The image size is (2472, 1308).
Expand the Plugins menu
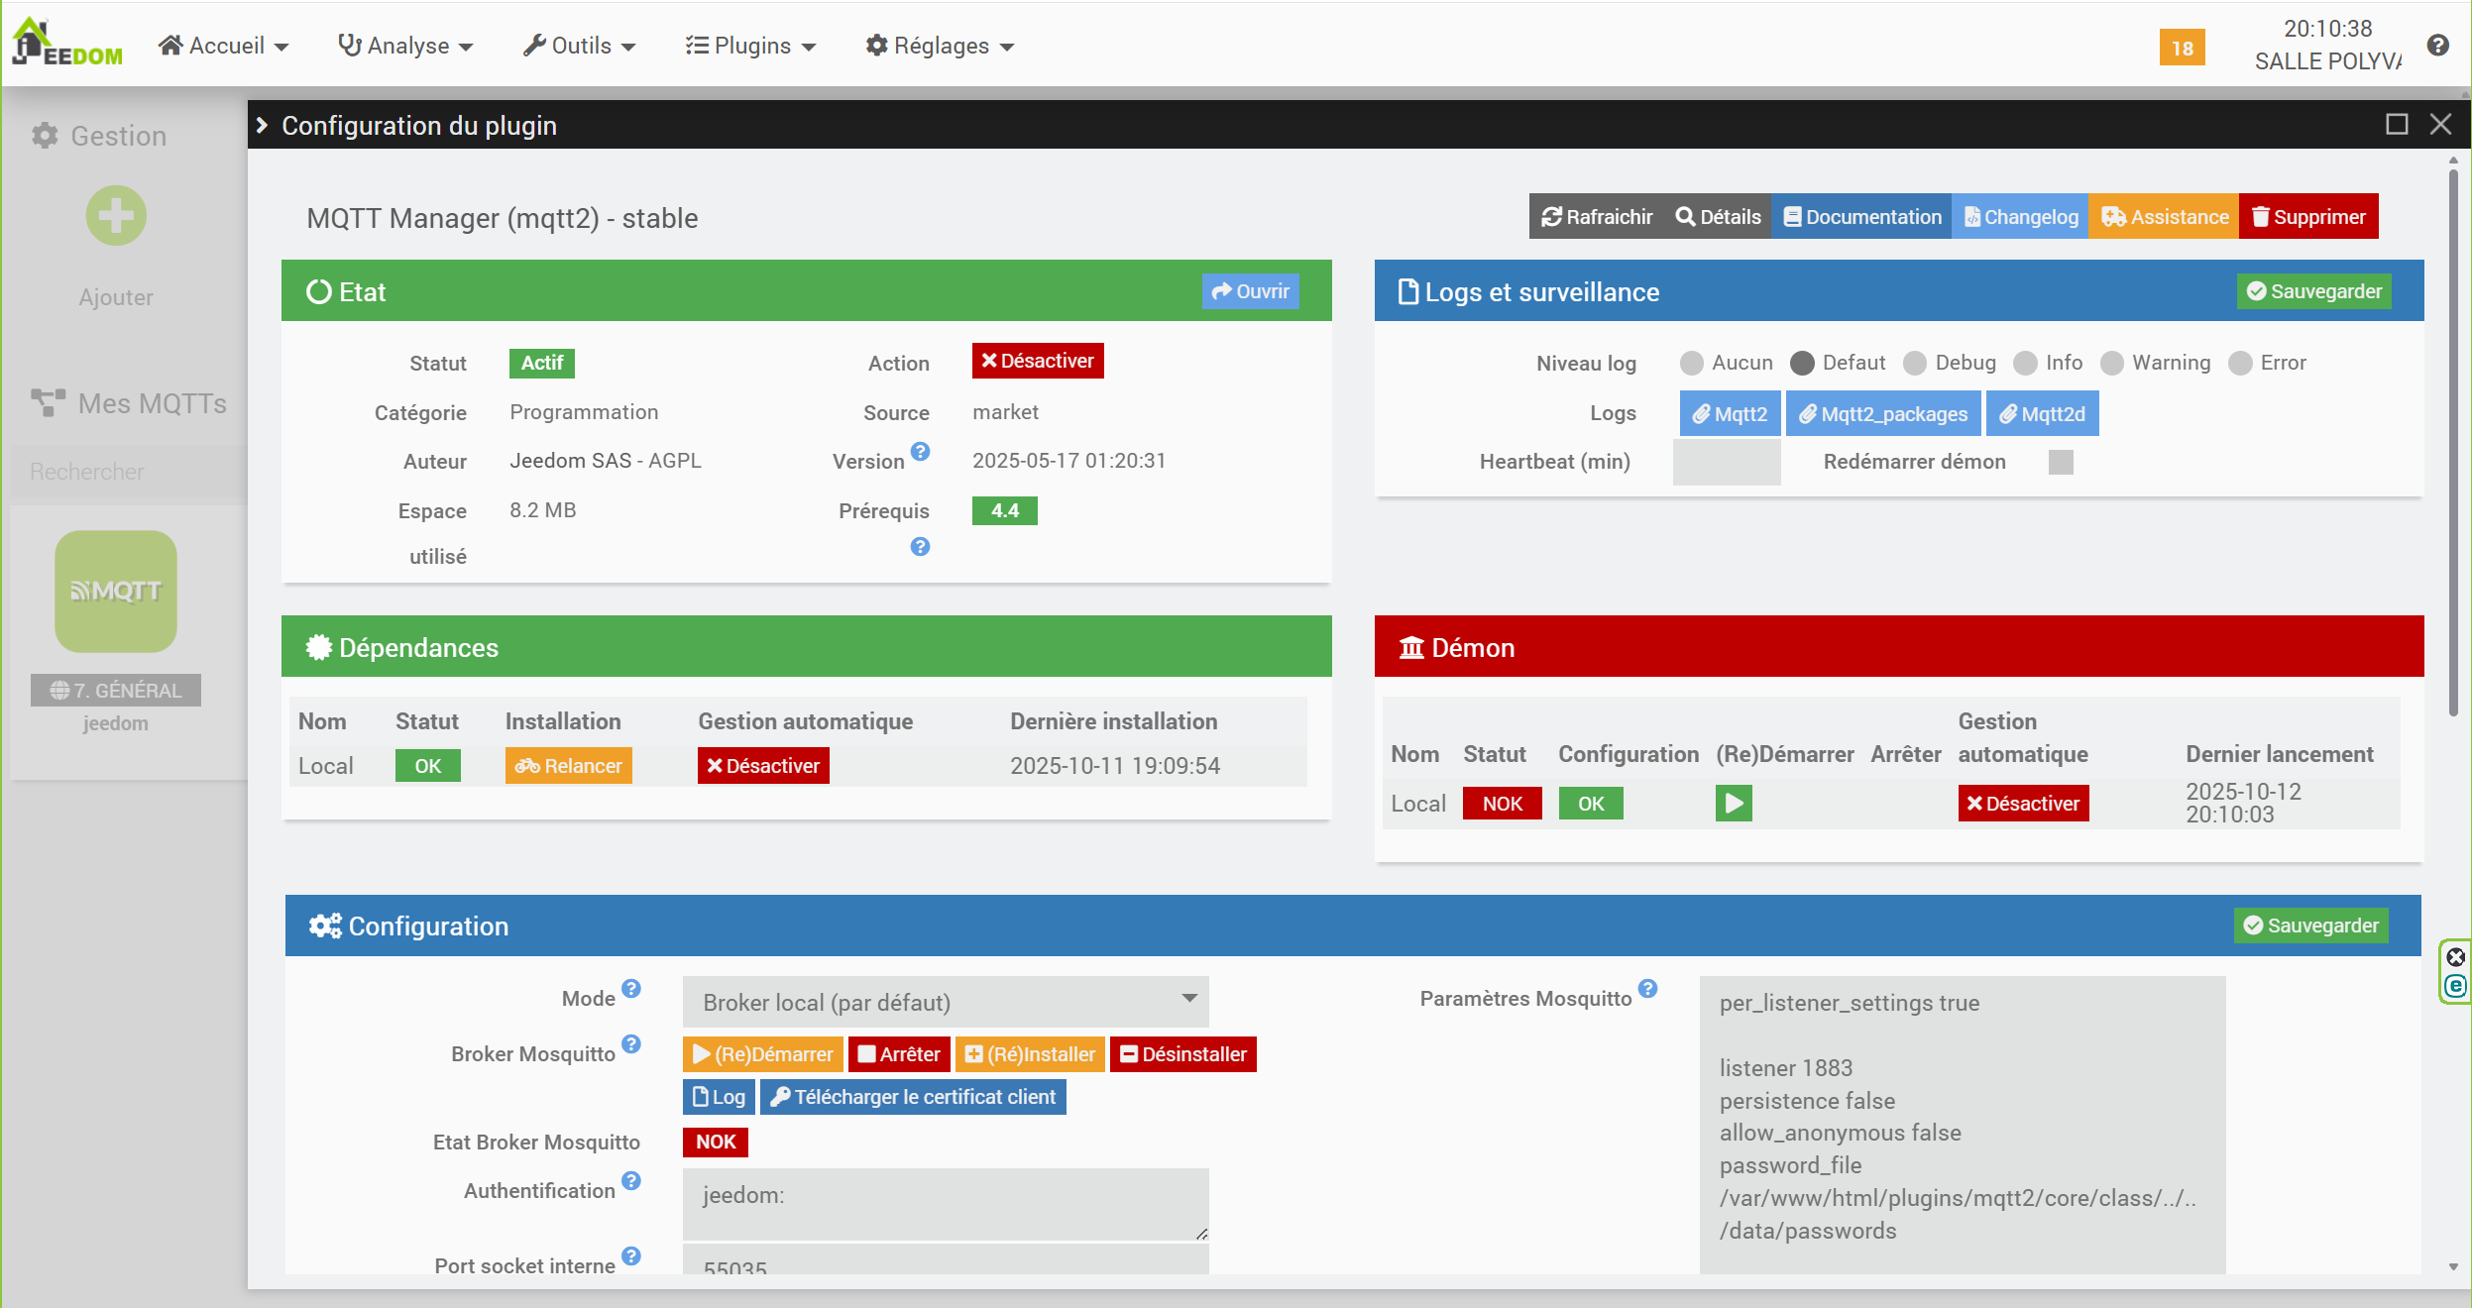750,46
